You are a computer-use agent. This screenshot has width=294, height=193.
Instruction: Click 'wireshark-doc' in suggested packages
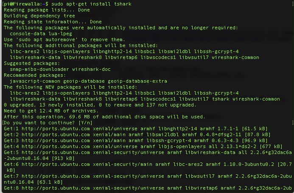[91, 69]
